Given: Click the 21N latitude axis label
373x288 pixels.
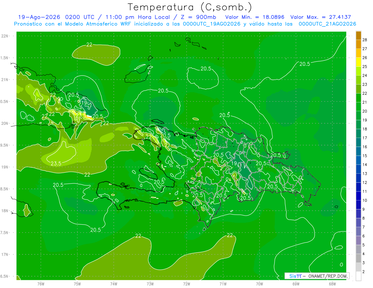Looking at the screenshot, I should click(x=5, y=80).
